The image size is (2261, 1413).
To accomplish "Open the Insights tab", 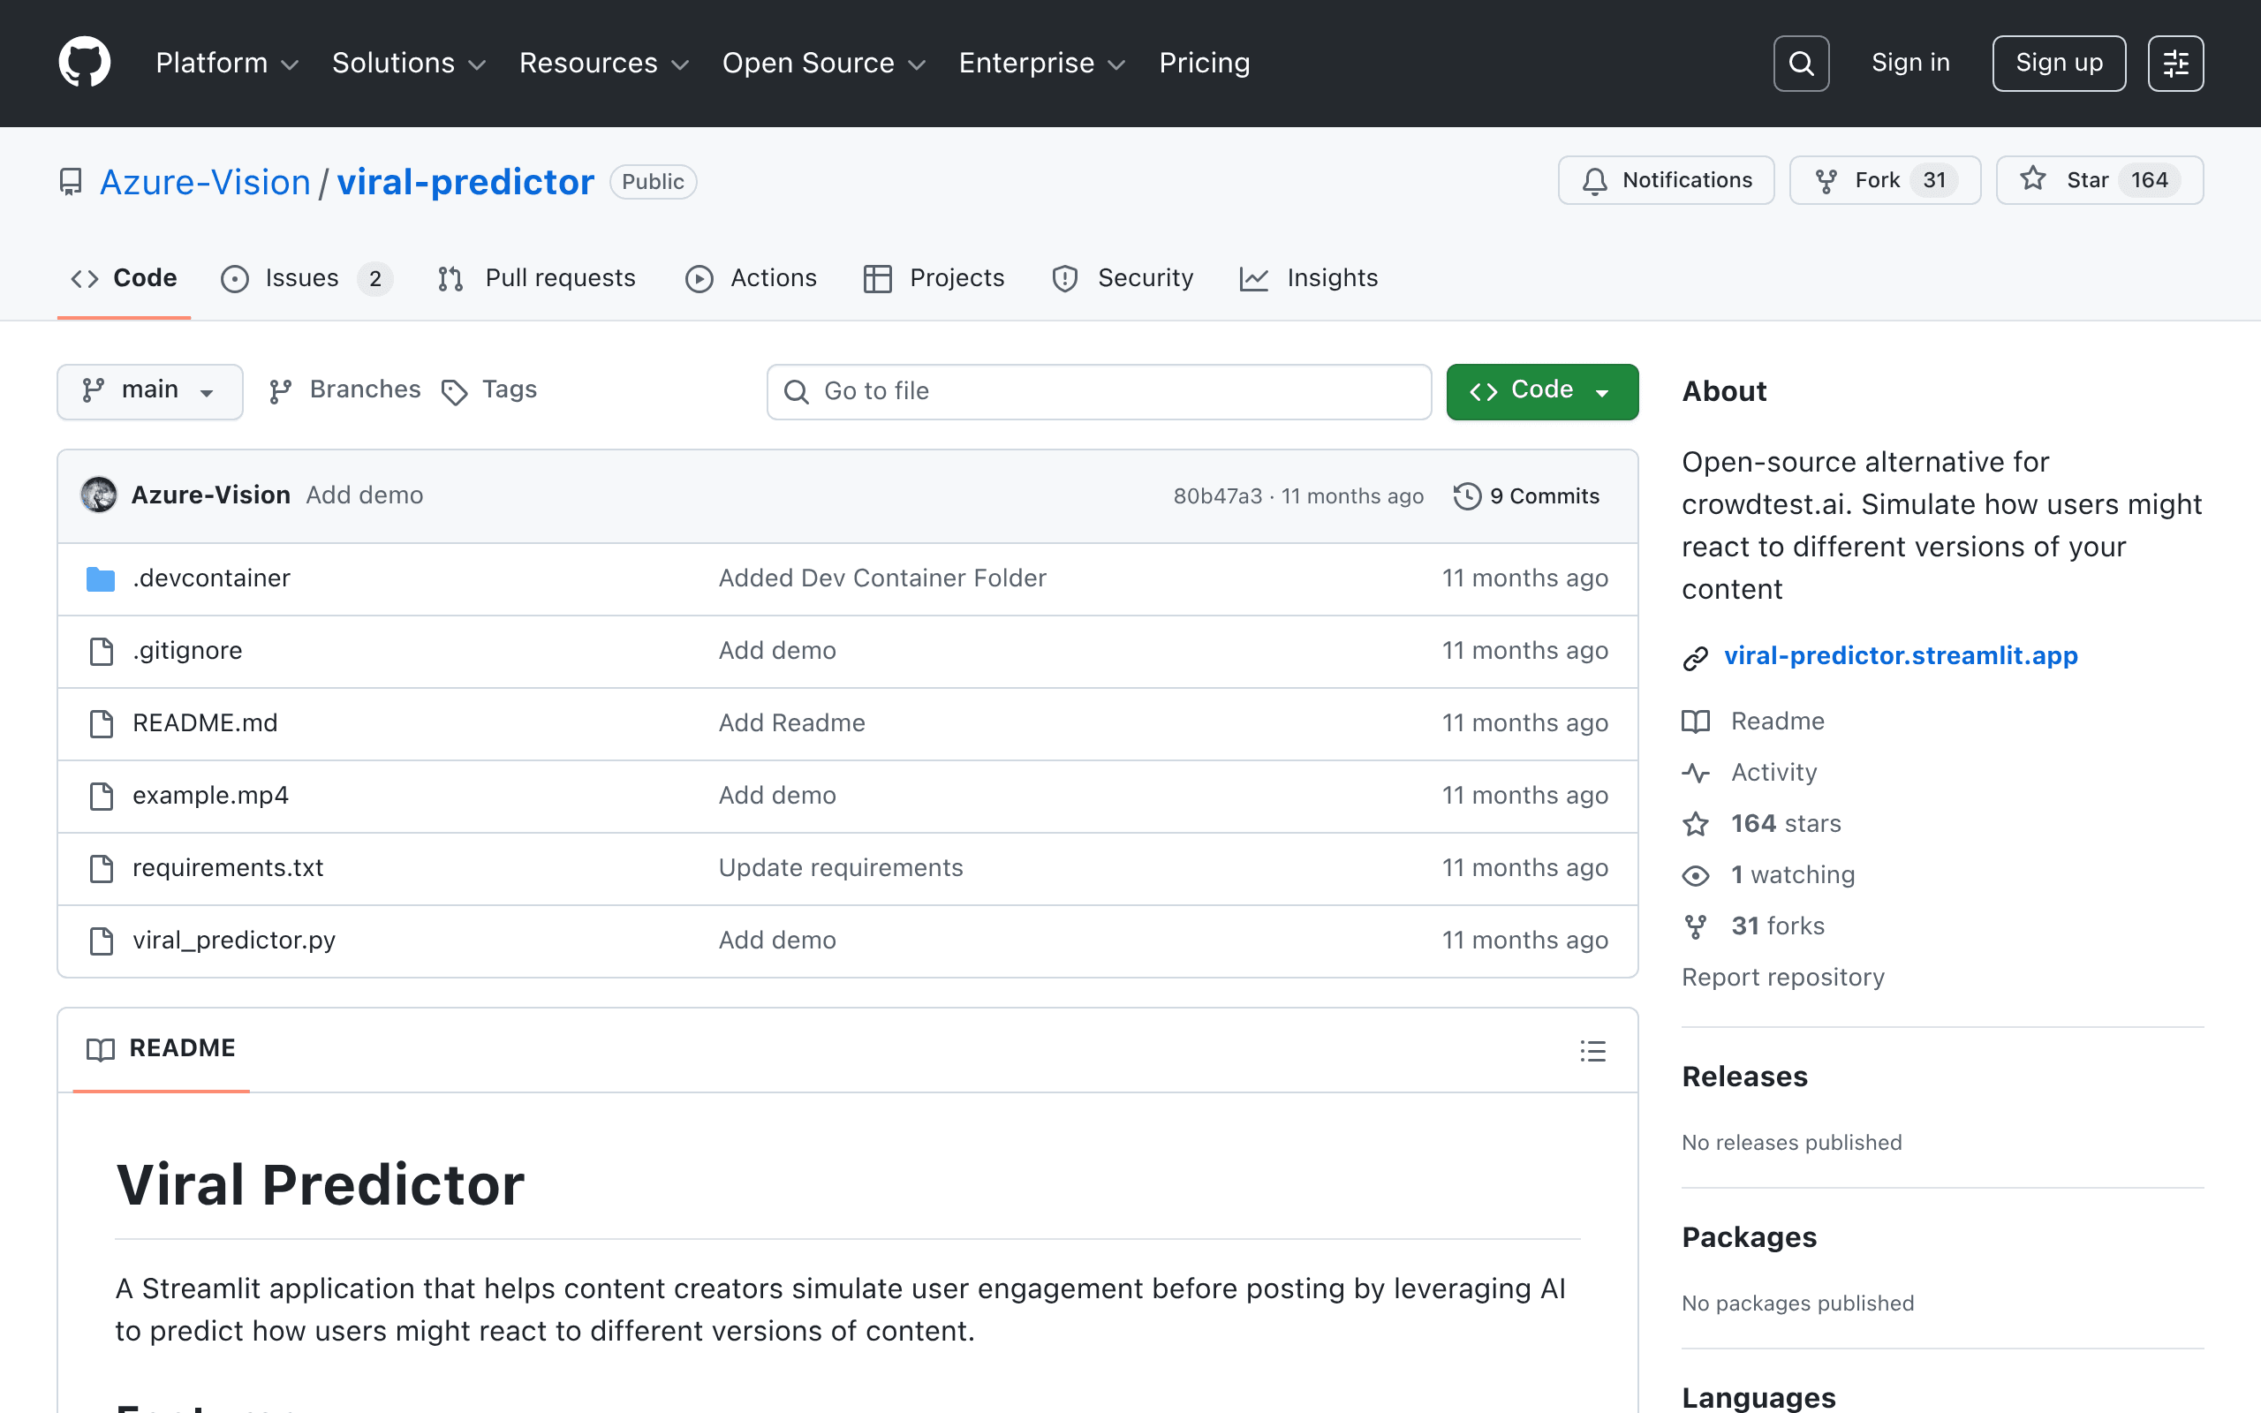I will pos(1308,278).
